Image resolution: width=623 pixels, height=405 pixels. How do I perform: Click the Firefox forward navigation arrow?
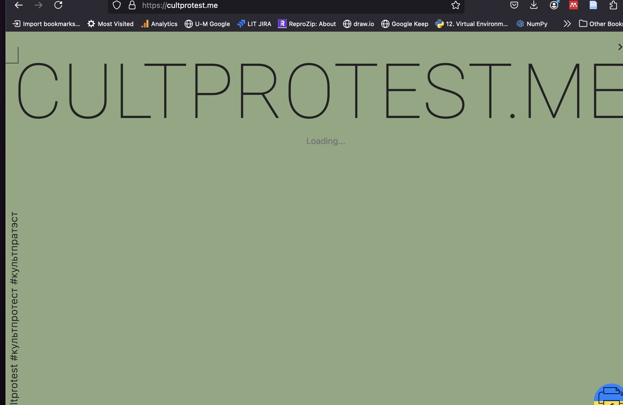(x=38, y=5)
